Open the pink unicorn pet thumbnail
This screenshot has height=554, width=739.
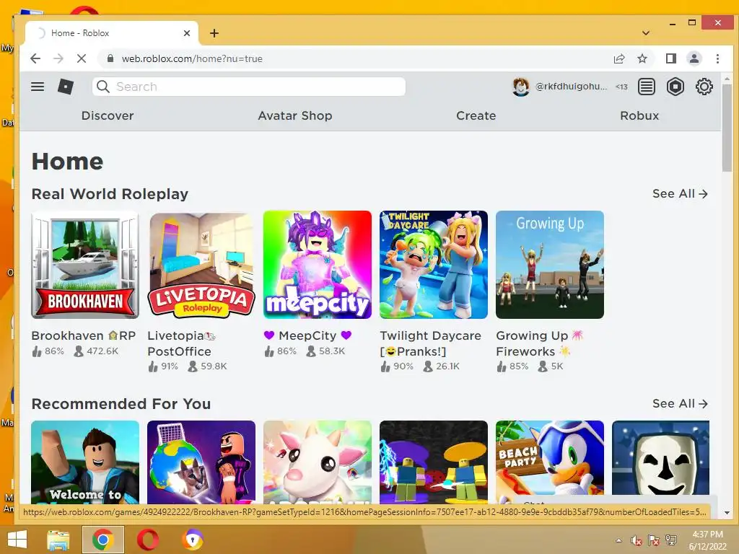318,462
